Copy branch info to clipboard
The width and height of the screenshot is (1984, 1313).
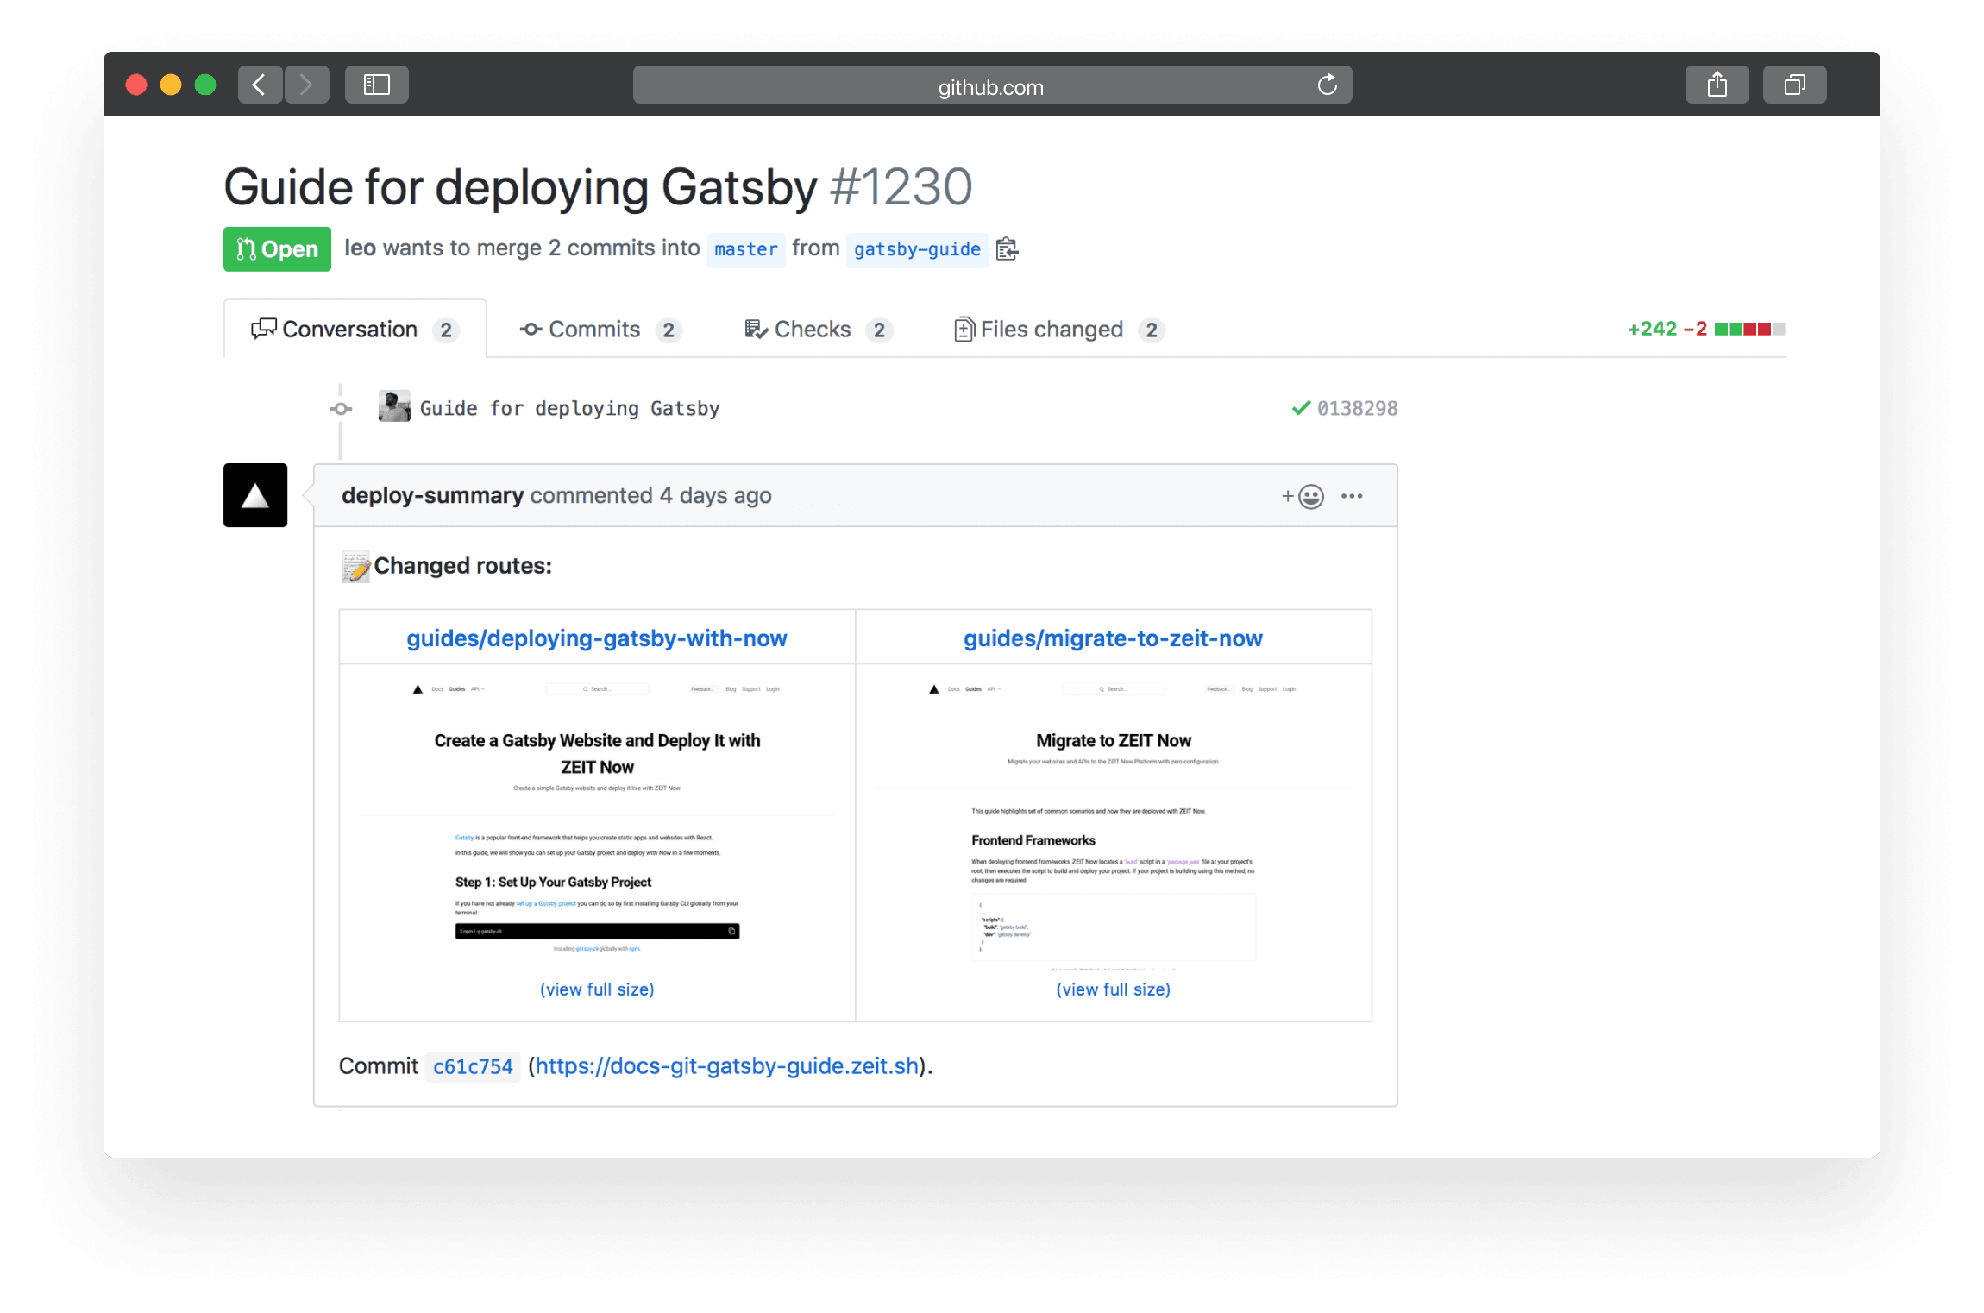click(1007, 248)
